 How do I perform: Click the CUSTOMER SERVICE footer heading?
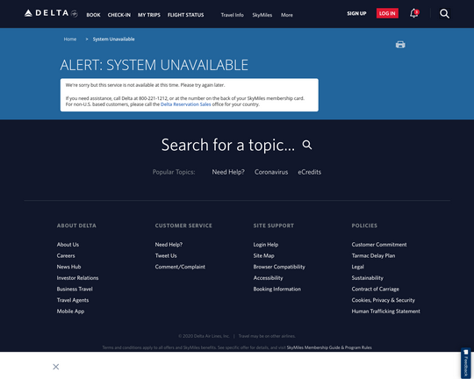click(x=183, y=225)
